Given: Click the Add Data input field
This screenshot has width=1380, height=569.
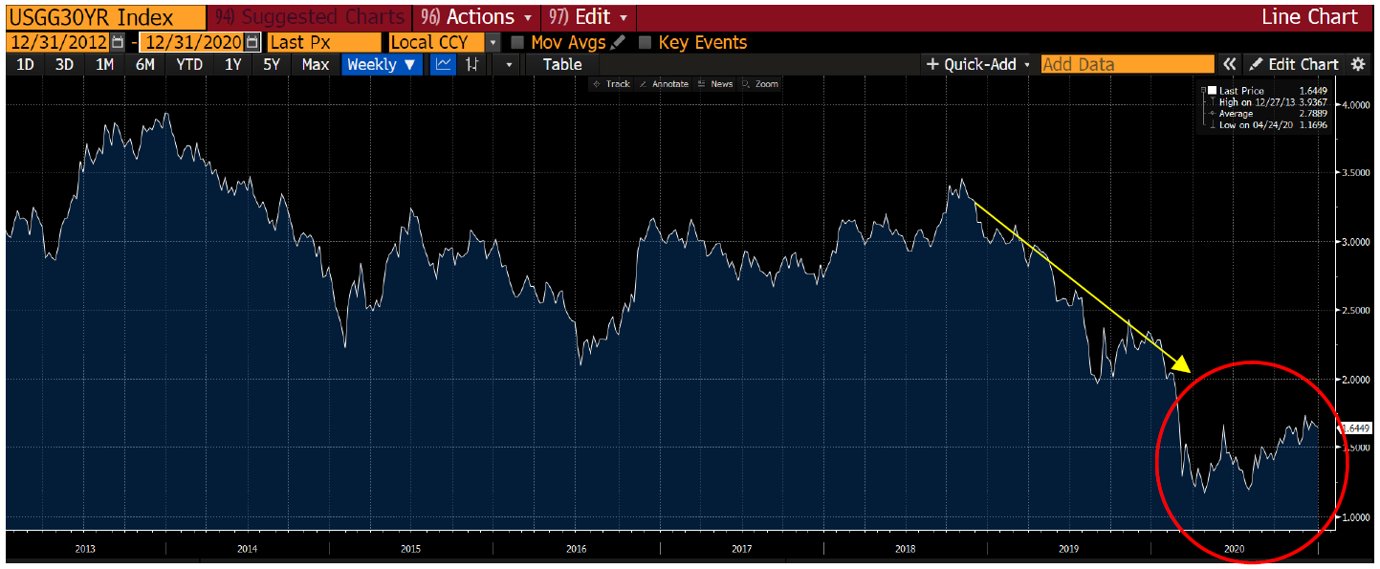Looking at the screenshot, I should coord(1126,64).
